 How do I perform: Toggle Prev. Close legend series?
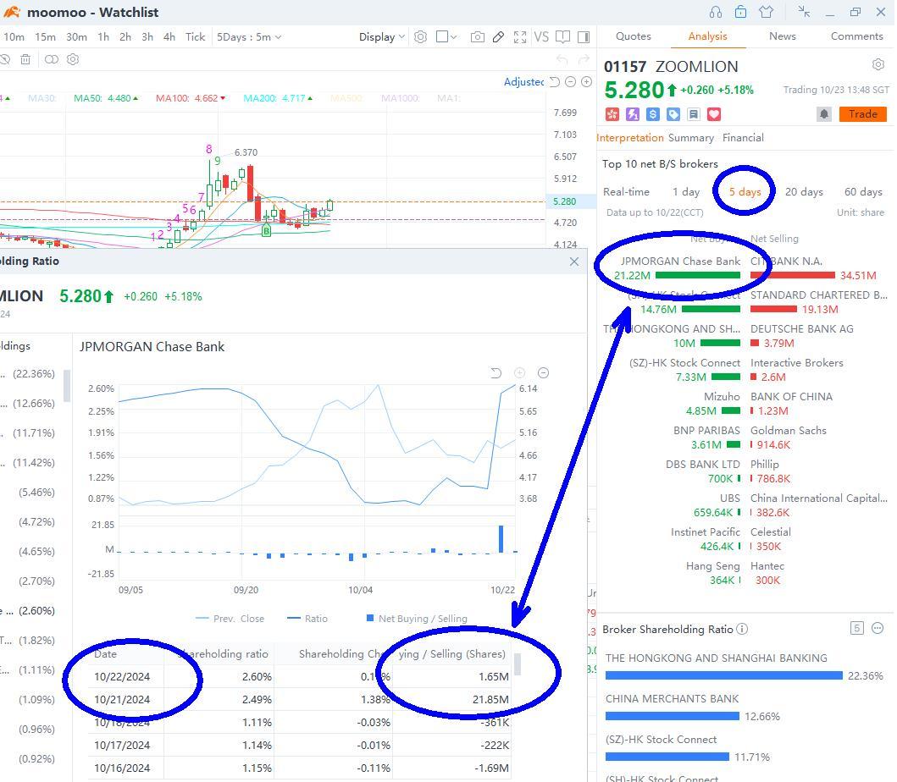[x=230, y=619]
